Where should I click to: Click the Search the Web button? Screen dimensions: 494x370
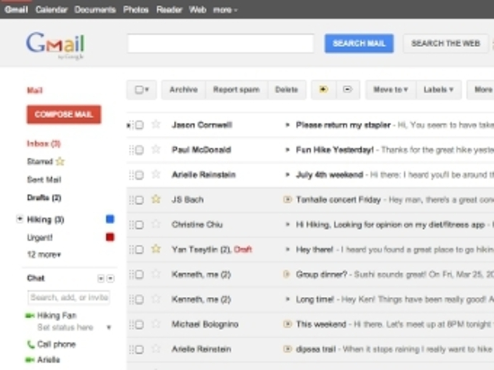tap(446, 43)
